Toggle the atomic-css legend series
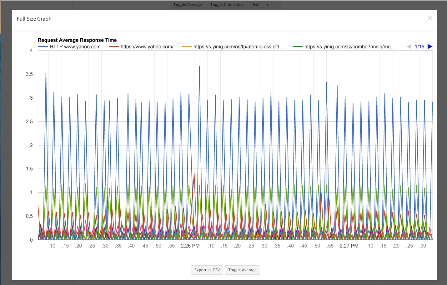447x285 pixels. pos(239,47)
